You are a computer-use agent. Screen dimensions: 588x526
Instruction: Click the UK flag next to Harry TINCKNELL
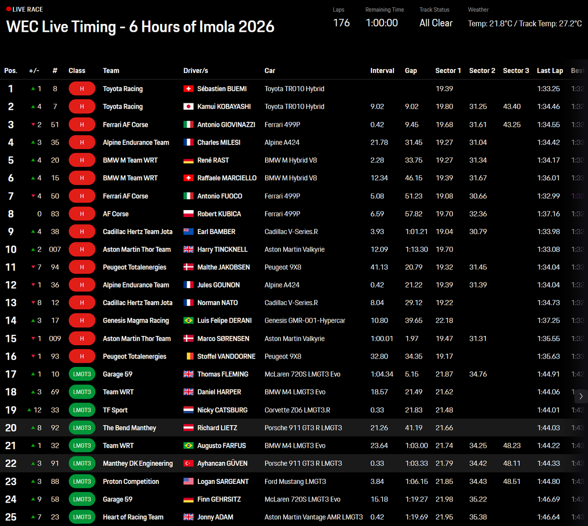[x=188, y=249]
